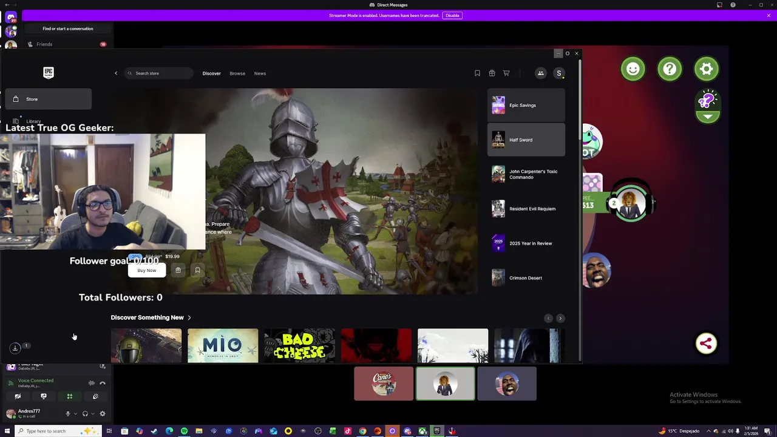Screen dimensions: 777x437
Task: Open the Epic Games wishlist bookmark icon
Action: (x=477, y=73)
